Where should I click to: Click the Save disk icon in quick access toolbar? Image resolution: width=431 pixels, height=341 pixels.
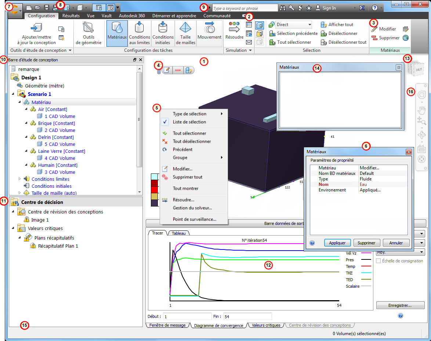[x=47, y=8]
